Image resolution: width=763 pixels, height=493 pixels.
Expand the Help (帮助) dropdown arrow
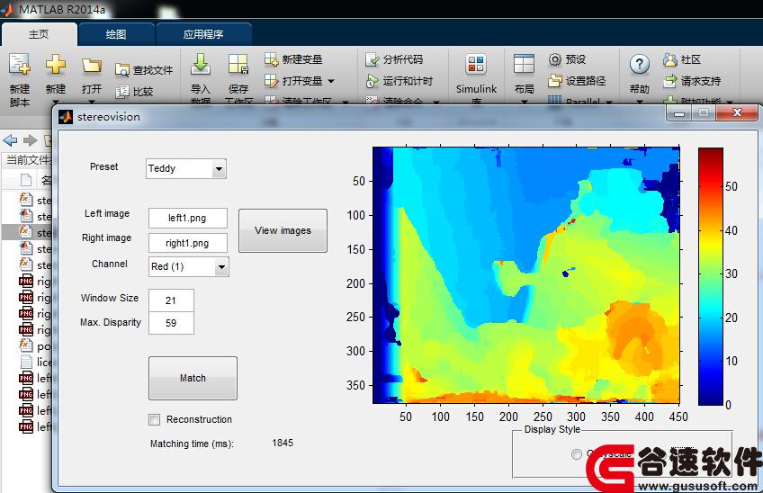pyautogui.click(x=640, y=102)
